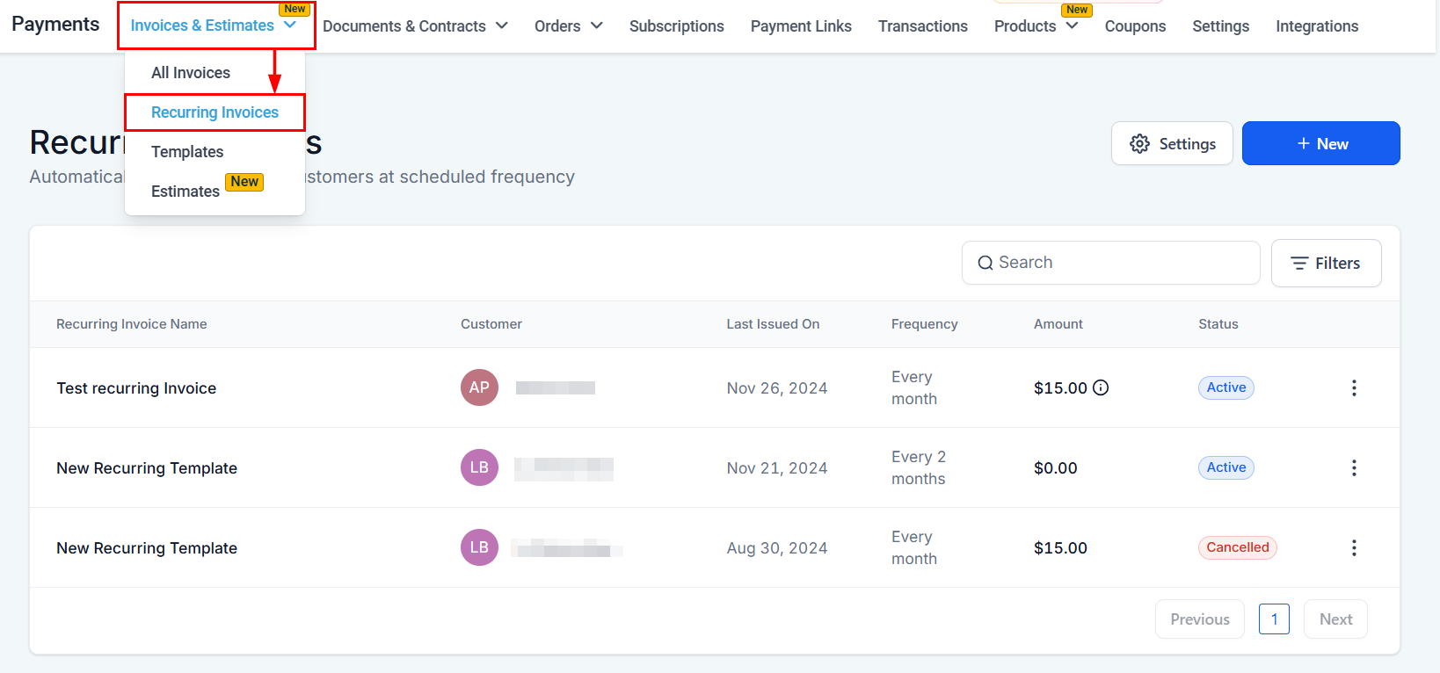1440x673 pixels.
Task: Open Transactions tab
Action: [x=923, y=26]
